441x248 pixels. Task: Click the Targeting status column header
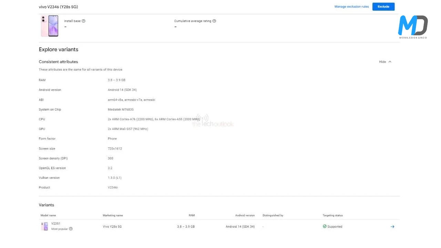click(332, 216)
